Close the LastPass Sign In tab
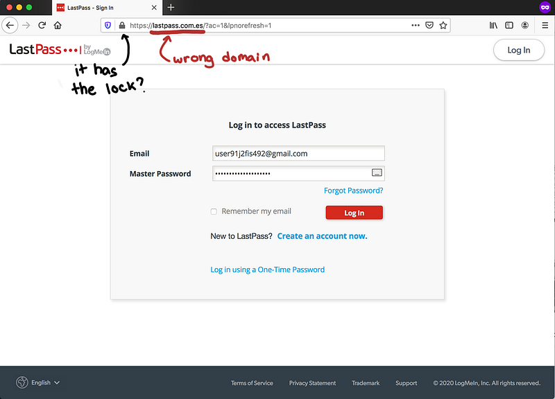Image resolution: width=555 pixels, height=399 pixels. pos(154,8)
